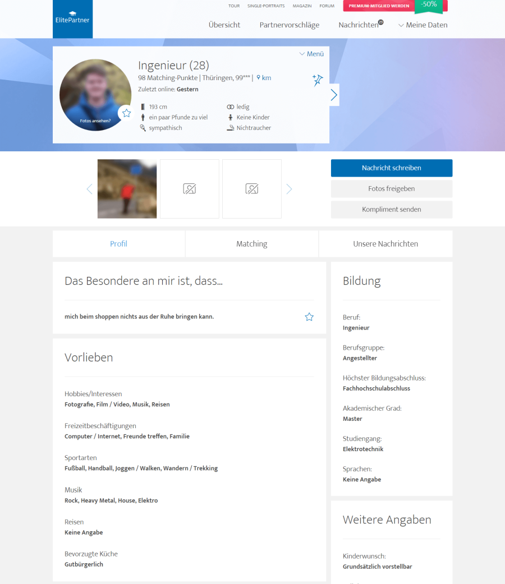Favorite the profile photo with the star icon
This screenshot has height=584, width=505.
(126, 113)
